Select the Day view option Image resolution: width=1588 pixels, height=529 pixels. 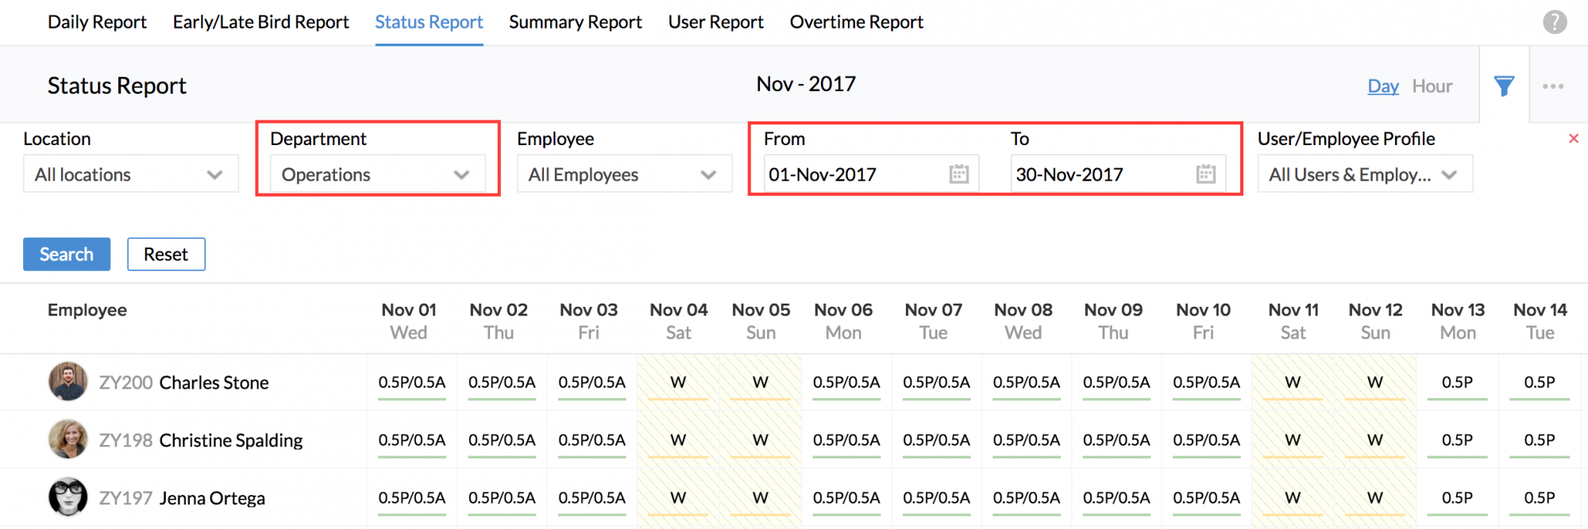tap(1382, 86)
